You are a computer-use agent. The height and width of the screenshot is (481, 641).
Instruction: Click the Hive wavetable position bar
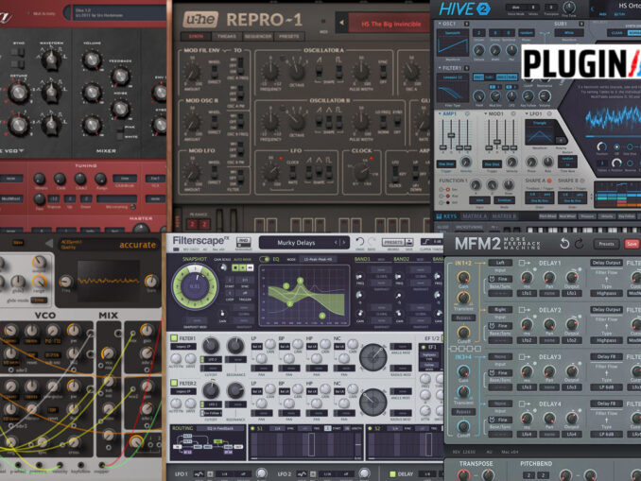[x=613, y=136]
